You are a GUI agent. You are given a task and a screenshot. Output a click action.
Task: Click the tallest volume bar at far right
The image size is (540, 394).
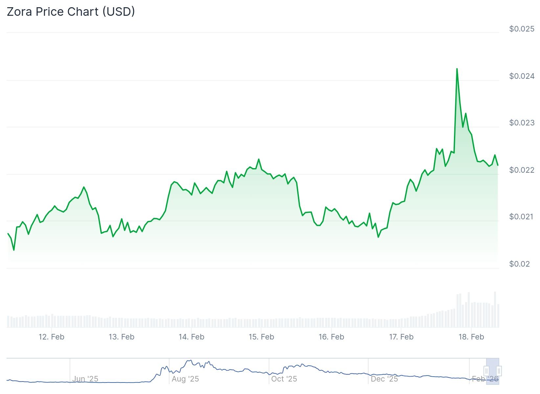pos(495,309)
